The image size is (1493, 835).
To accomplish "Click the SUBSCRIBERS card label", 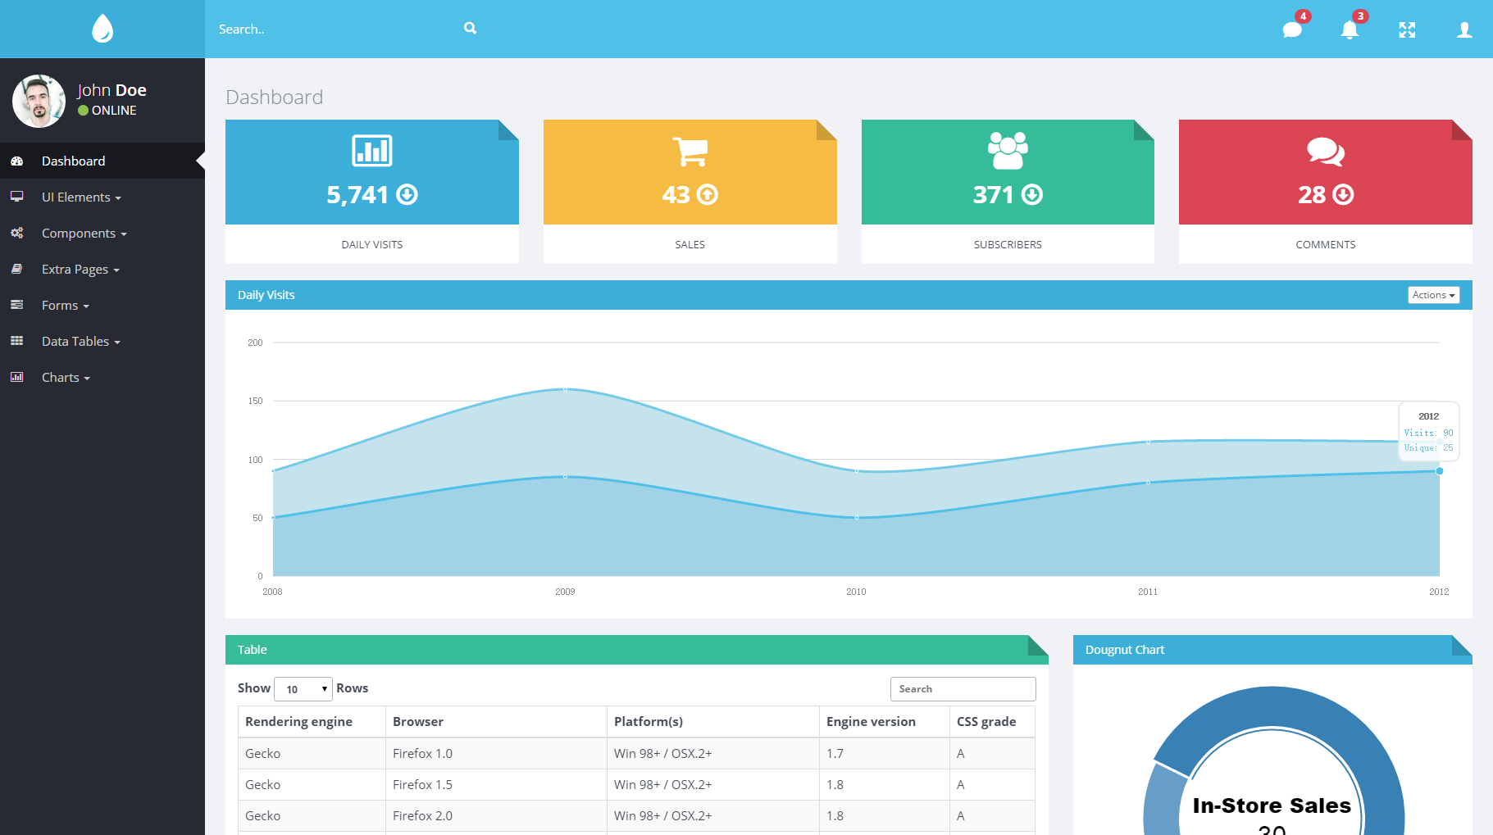I will pyautogui.click(x=1008, y=244).
